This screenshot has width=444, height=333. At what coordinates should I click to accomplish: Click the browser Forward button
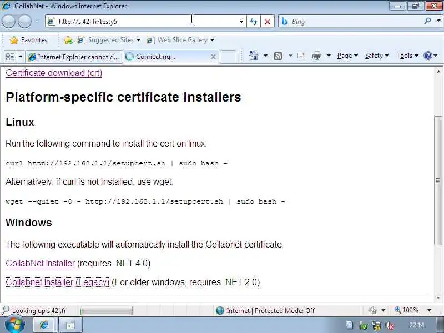click(x=24, y=21)
